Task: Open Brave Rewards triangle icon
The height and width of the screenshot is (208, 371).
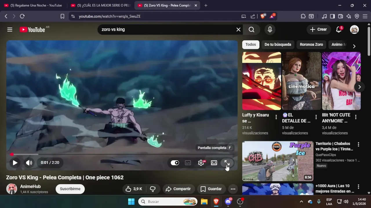Action: pos(272,16)
